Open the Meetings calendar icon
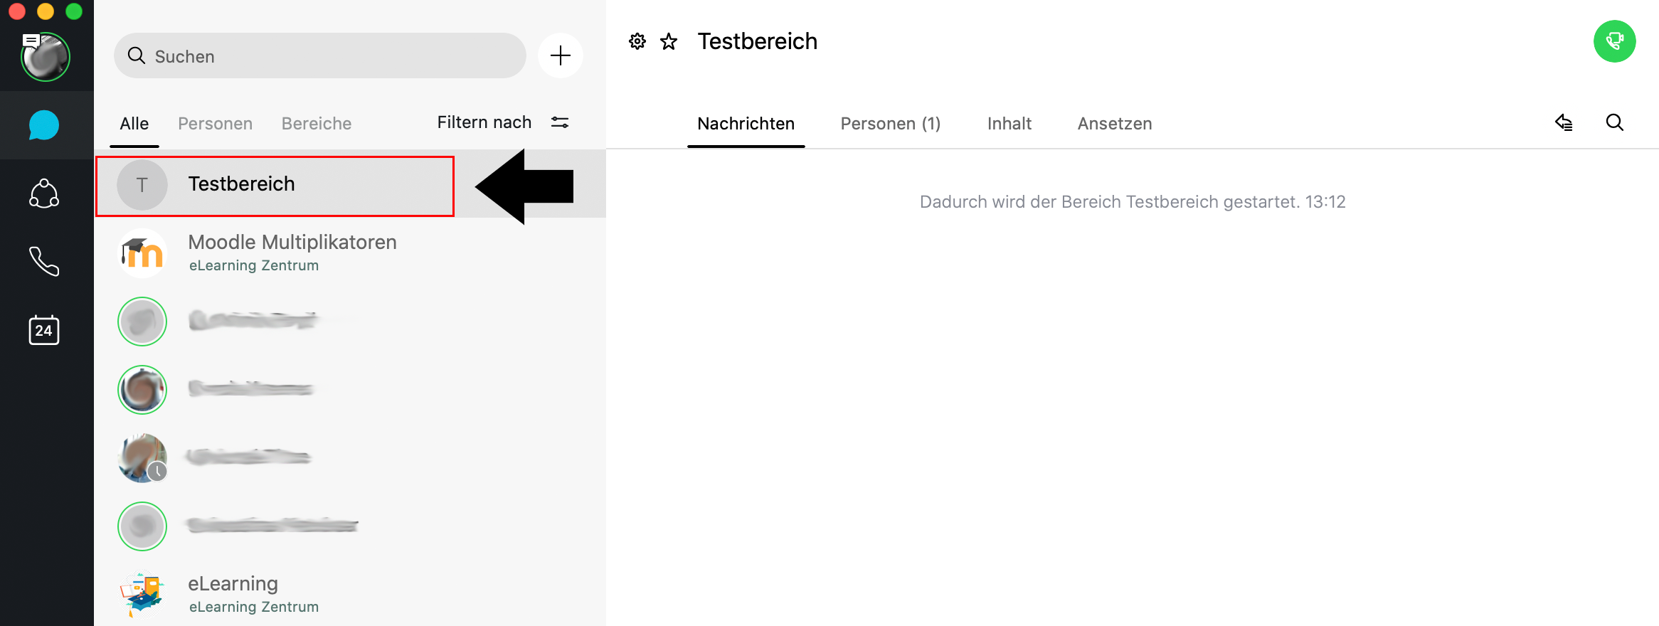The image size is (1659, 626). [x=44, y=330]
